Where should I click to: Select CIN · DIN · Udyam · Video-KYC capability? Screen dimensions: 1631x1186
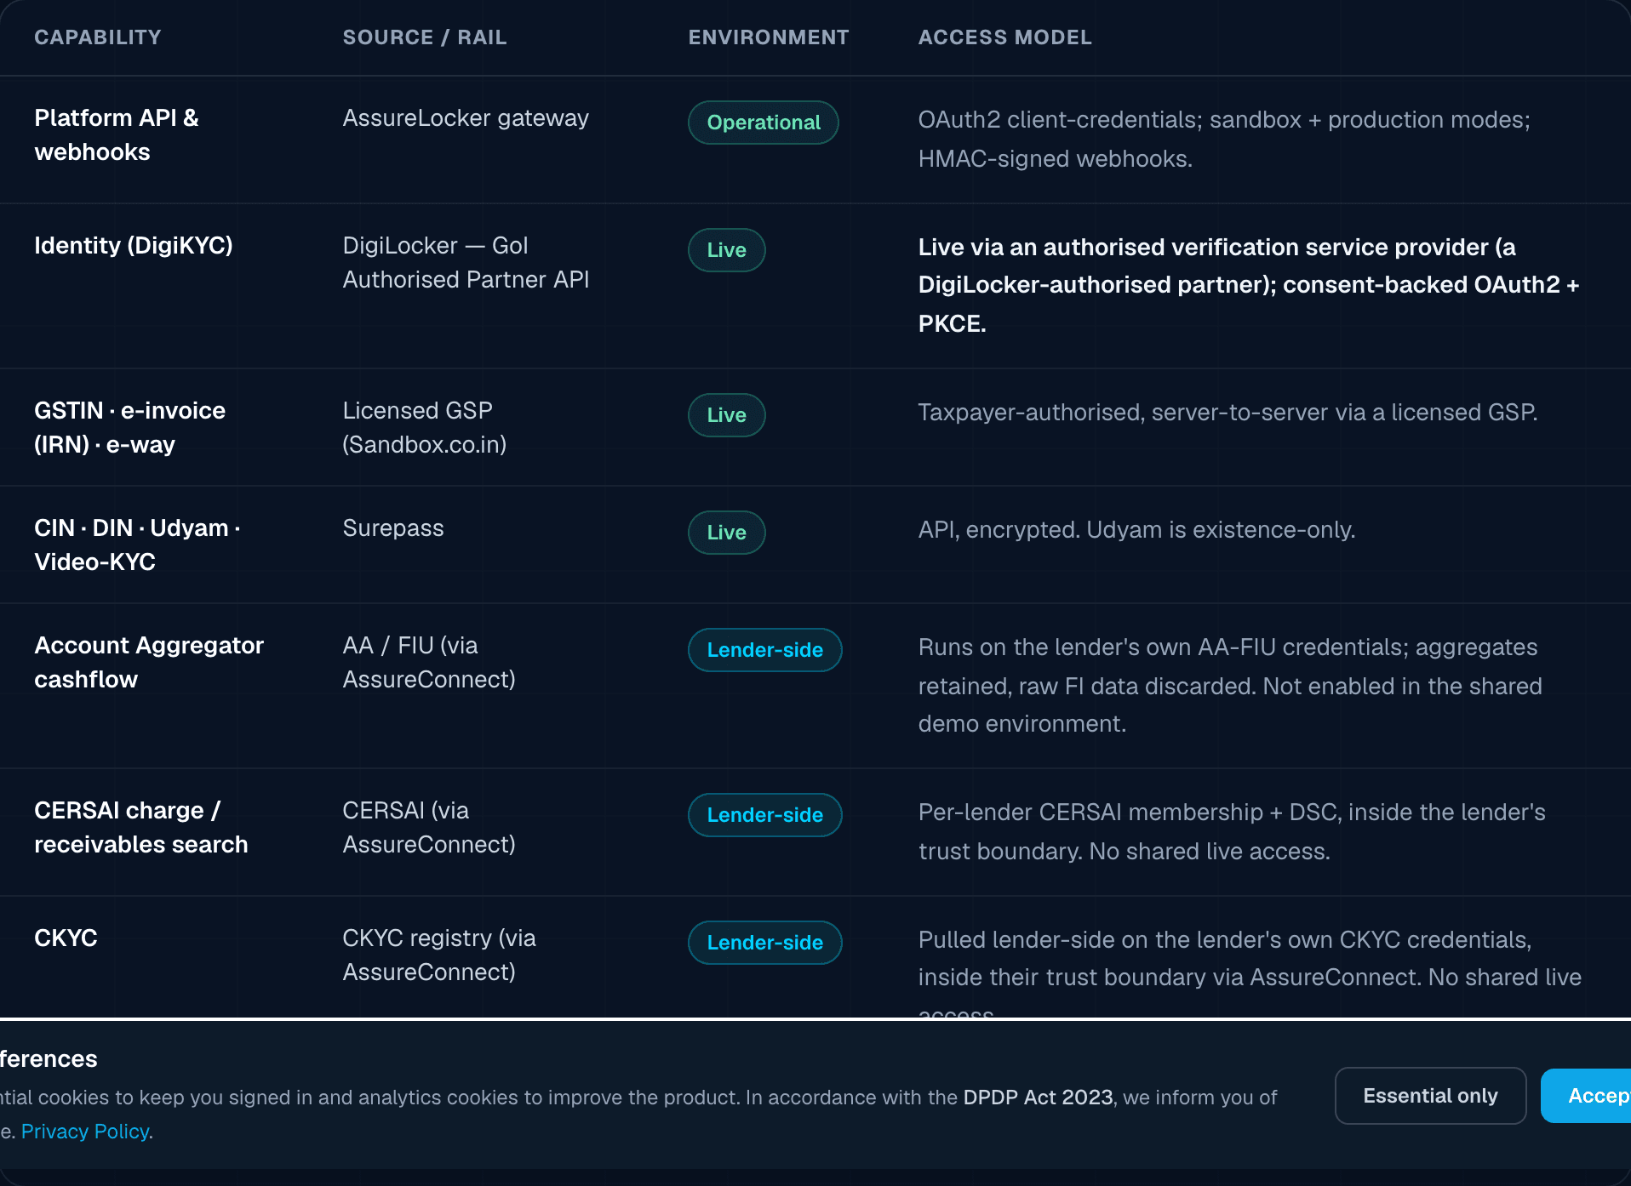point(137,545)
